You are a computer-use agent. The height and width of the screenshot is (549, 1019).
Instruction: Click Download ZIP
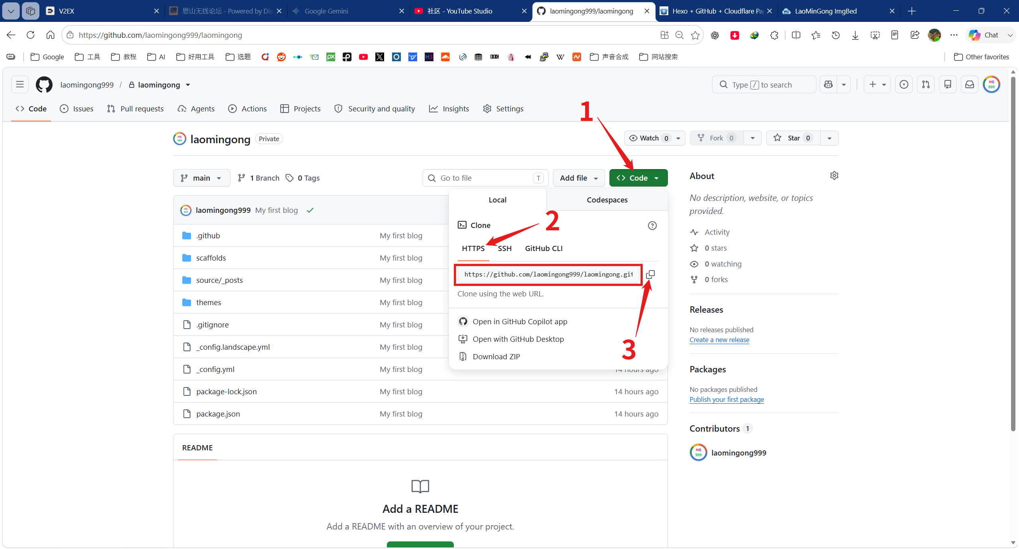pyautogui.click(x=496, y=356)
